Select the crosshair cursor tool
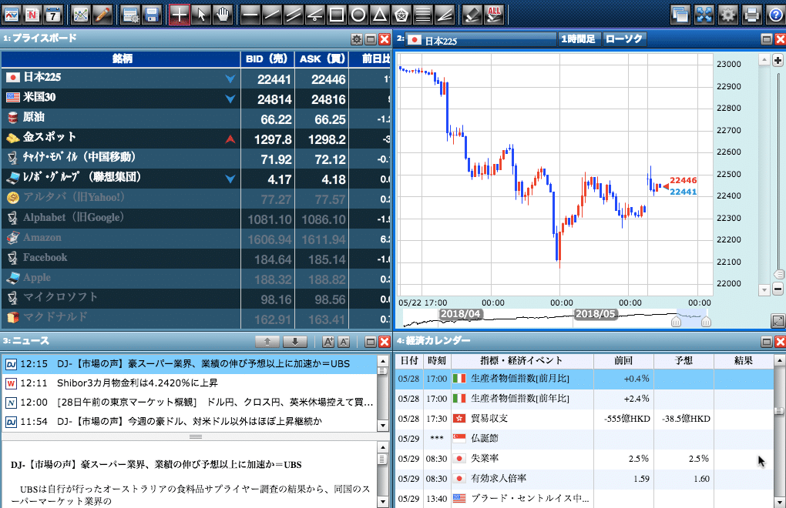 click(x=180, y=14)
